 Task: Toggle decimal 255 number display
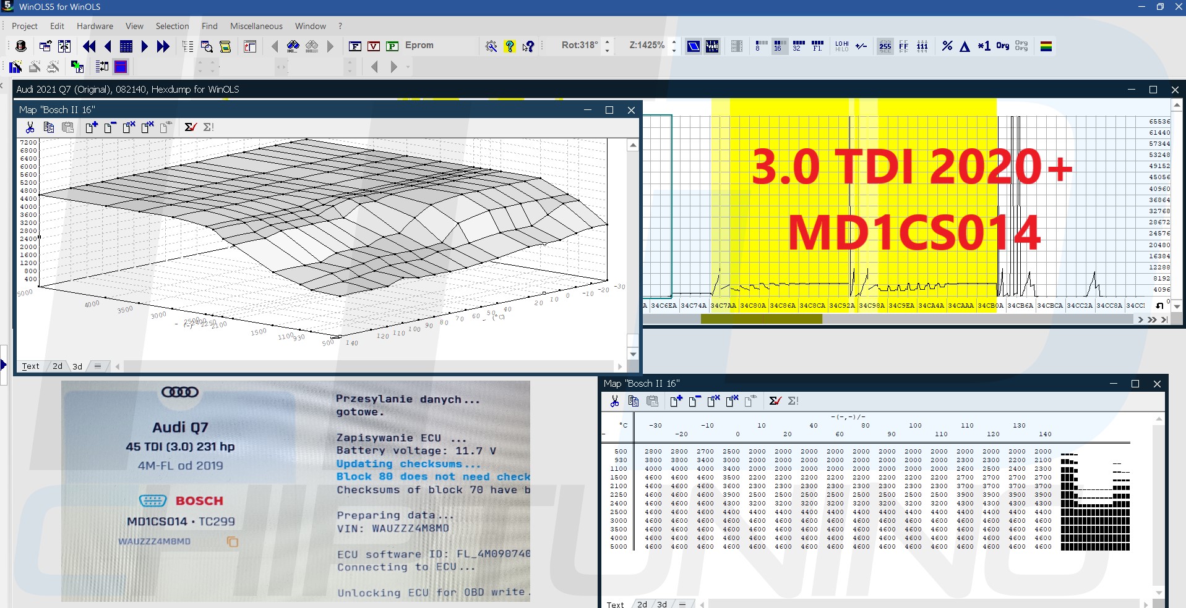pos(885,46)
